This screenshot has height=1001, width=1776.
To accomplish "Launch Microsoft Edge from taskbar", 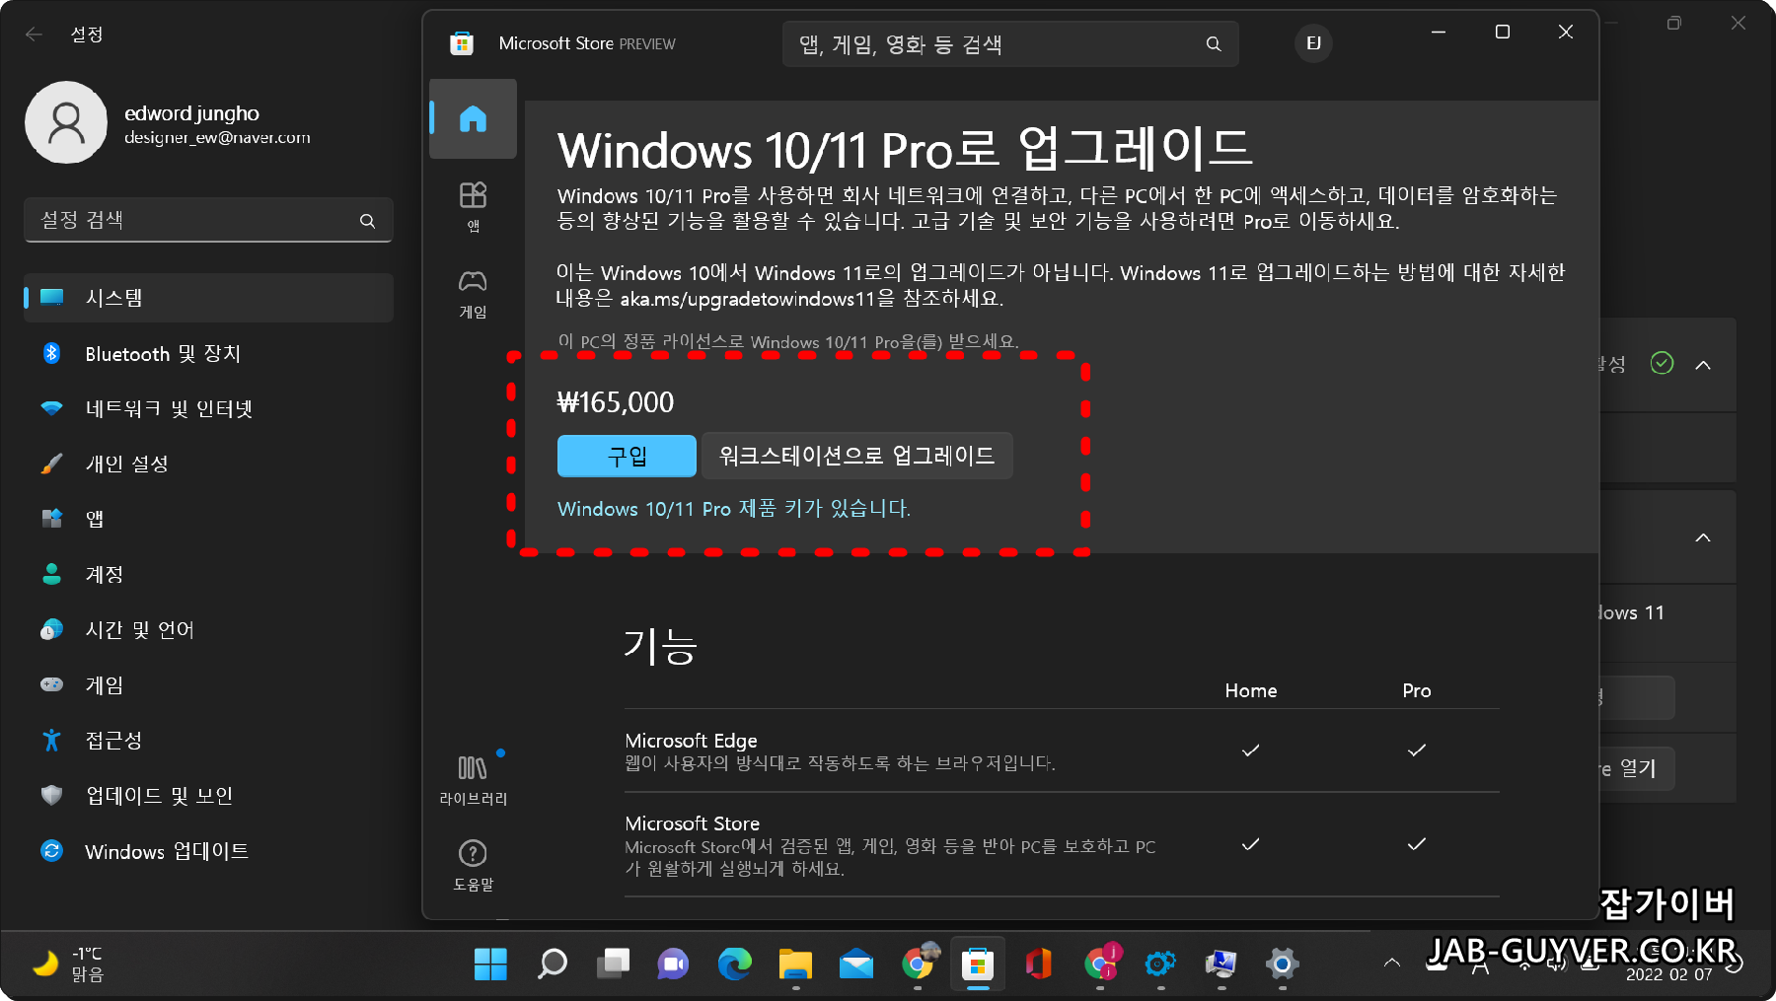I will (x=734, y=964).
